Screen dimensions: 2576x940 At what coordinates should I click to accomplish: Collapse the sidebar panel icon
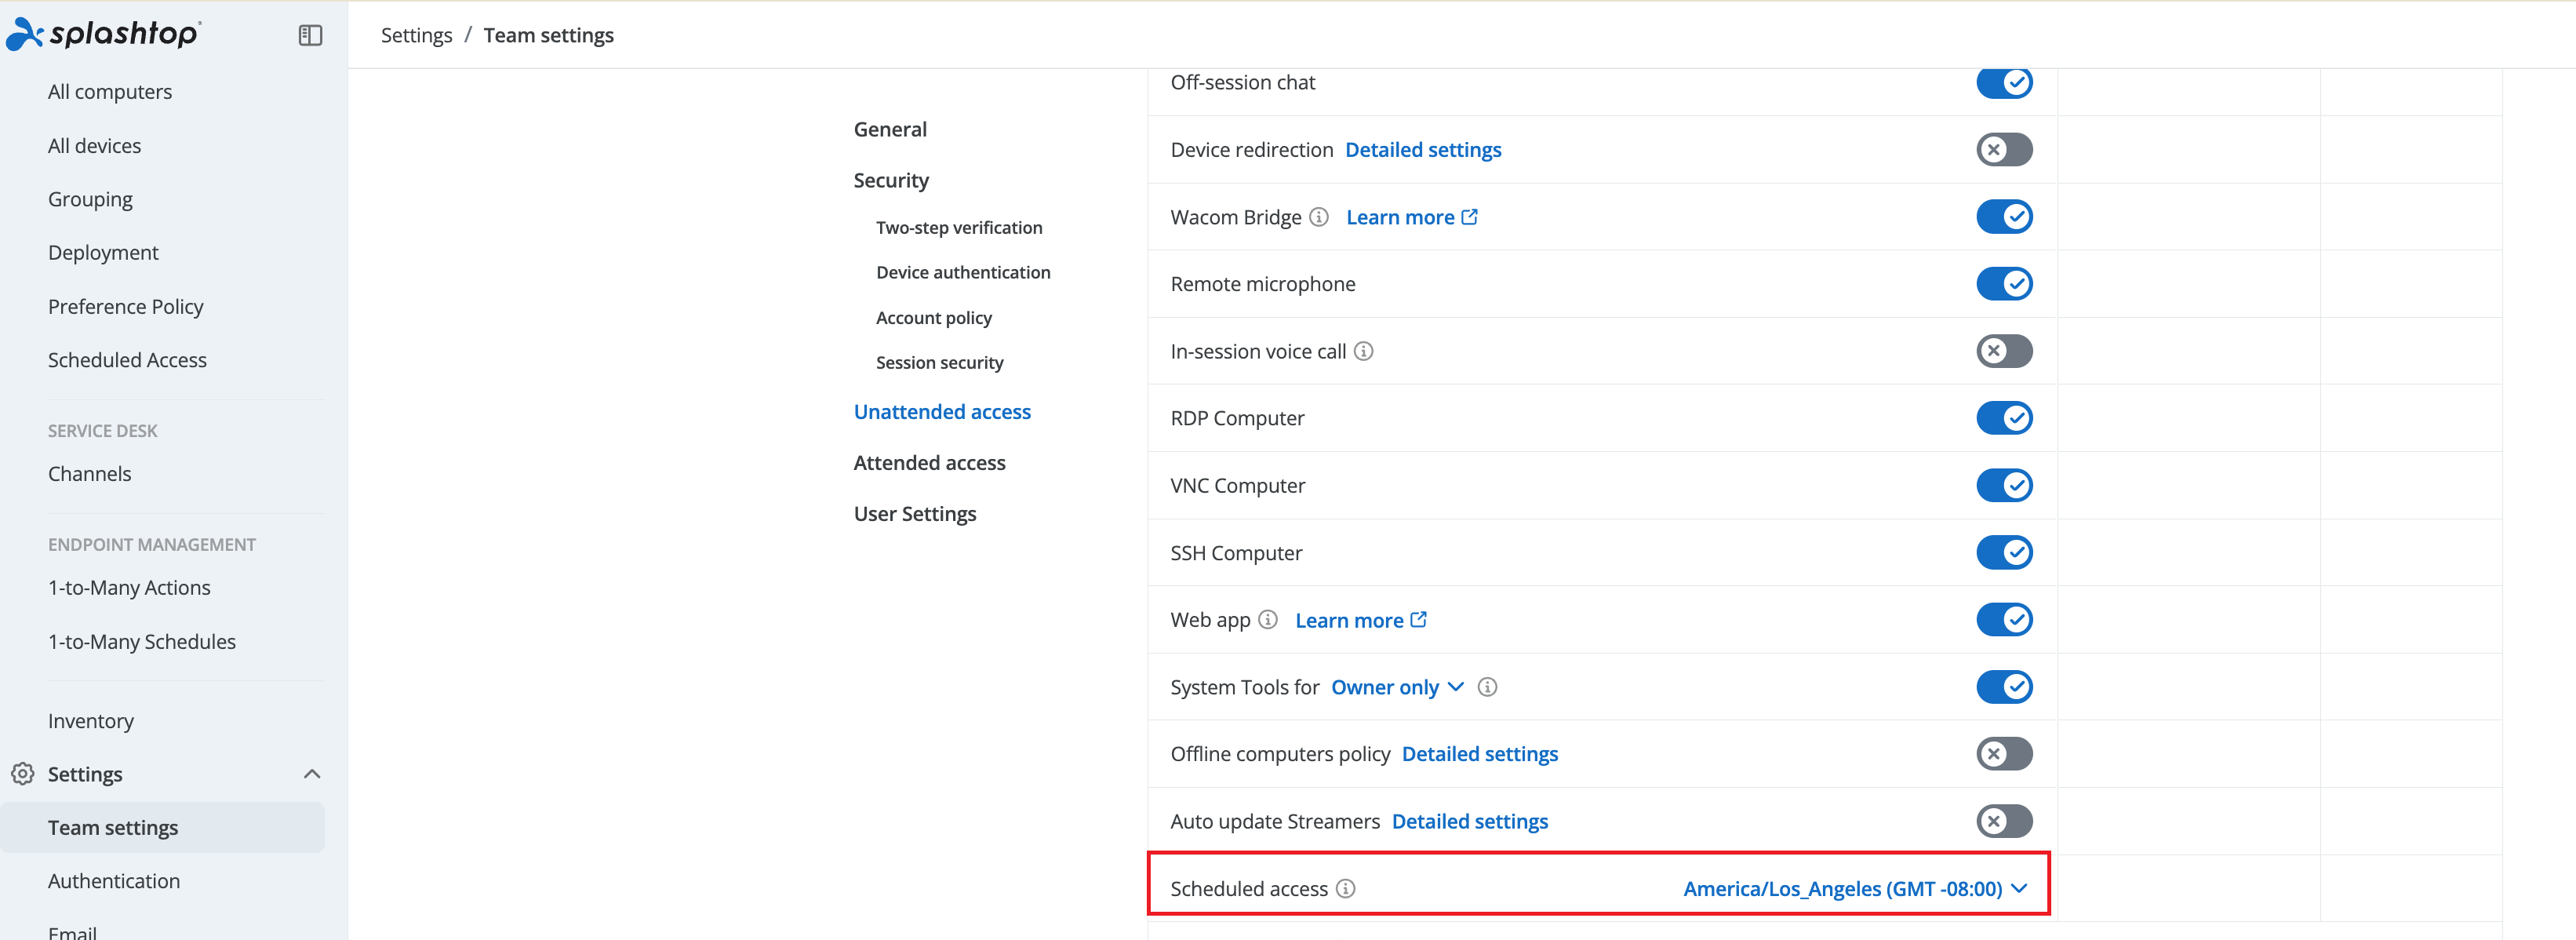310,35
